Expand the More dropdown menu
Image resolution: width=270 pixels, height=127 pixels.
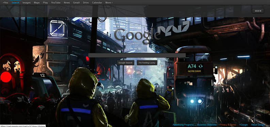(x=109, y=3)
